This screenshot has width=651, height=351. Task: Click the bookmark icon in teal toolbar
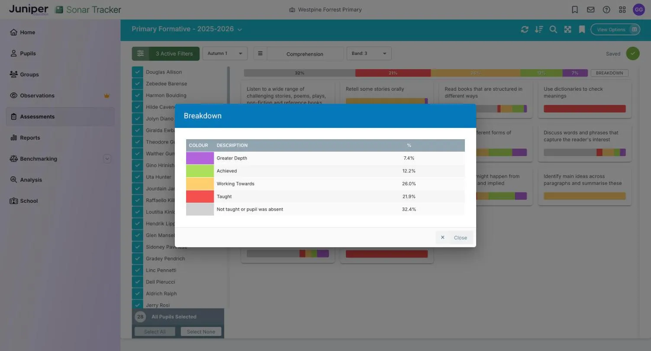click(x=582, y=29)
